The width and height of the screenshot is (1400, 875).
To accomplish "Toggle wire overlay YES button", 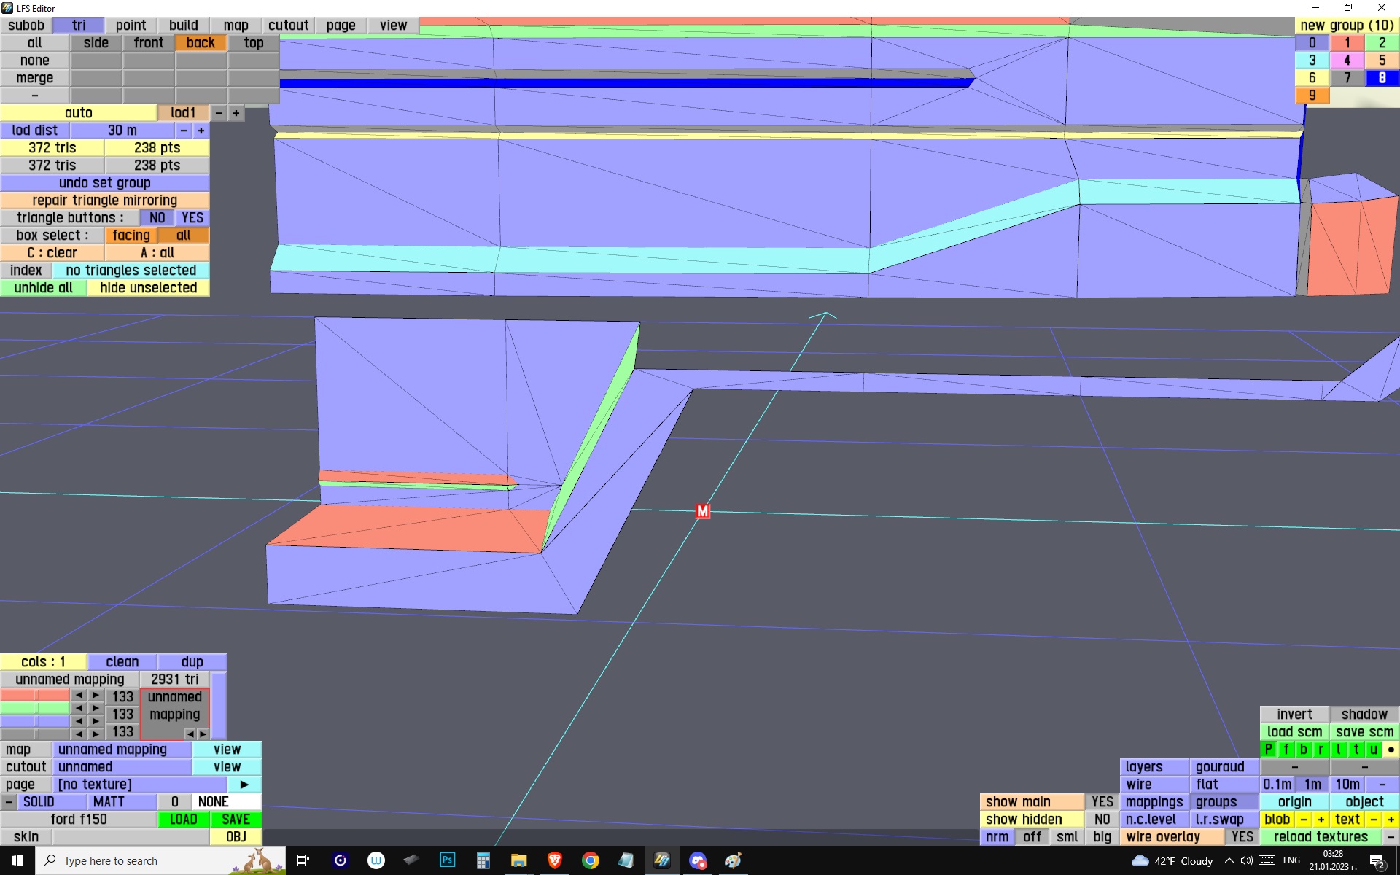I will (x=1242, y=836).
